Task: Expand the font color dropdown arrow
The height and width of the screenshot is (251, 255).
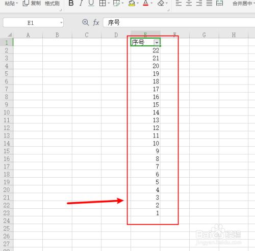Action: click(151, 3)
